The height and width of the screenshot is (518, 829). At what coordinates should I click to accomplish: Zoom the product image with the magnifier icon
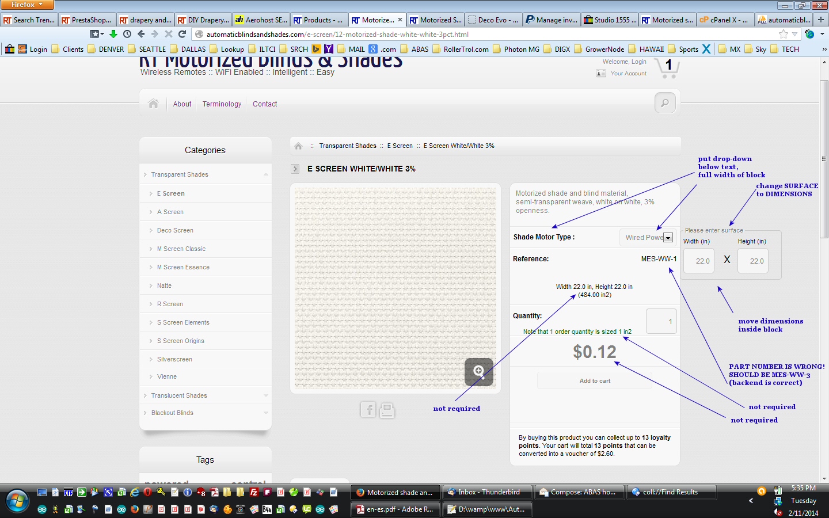click(x=478, y=371)
